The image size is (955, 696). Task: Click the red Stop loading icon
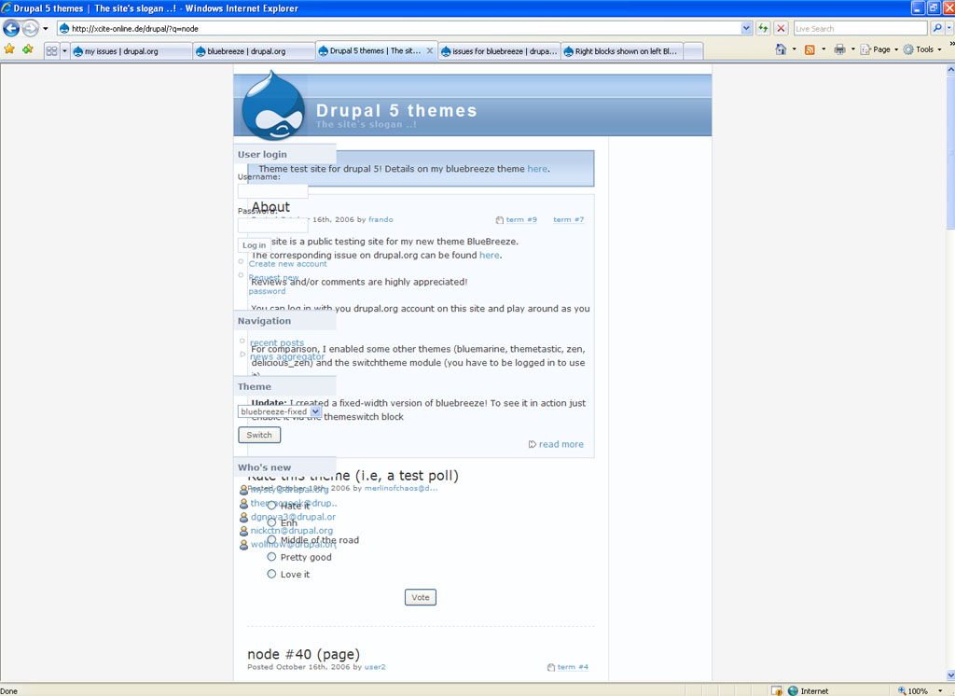coord(781,28)
